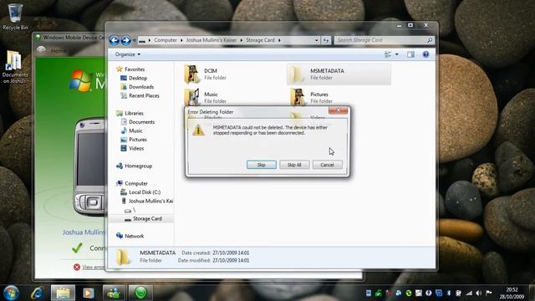535x301 pixels.
Task: Select the backslash root node in navigation pane
Action: click(134, 210)
